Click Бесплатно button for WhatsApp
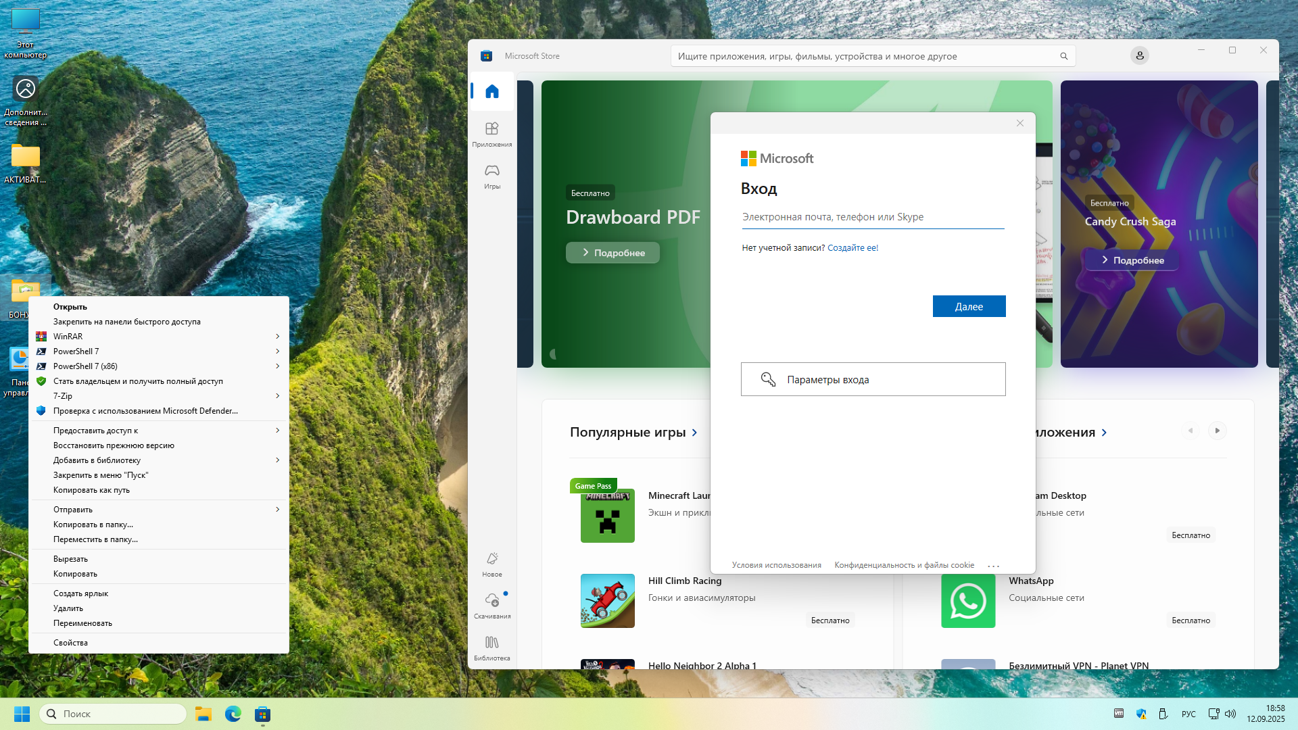1298x730 pixels. point(1191,620)
